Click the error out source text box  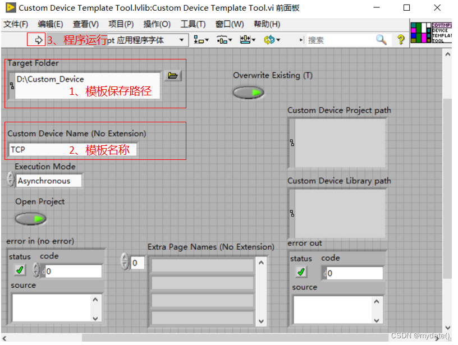pyautogui.click(x=333, y=310)
